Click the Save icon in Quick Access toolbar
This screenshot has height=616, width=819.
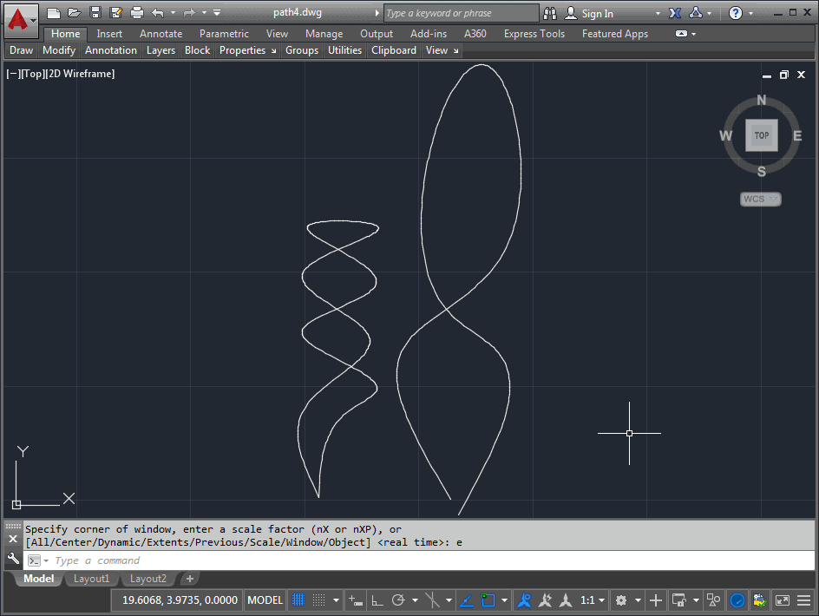click(95, 12)
